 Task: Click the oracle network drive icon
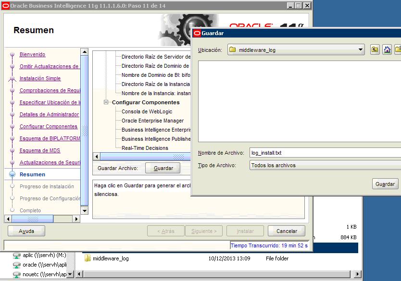point(17,265)
